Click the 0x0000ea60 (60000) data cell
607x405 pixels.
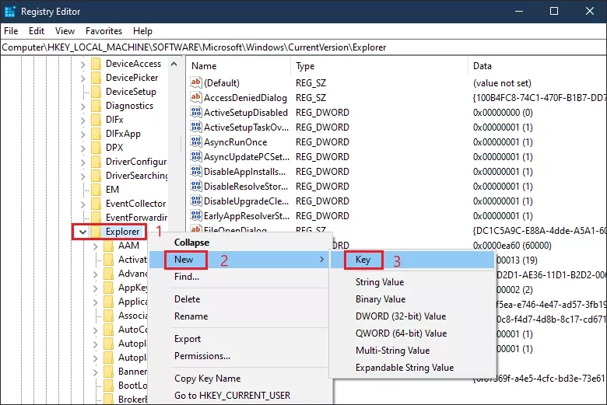tap(512, 245)
